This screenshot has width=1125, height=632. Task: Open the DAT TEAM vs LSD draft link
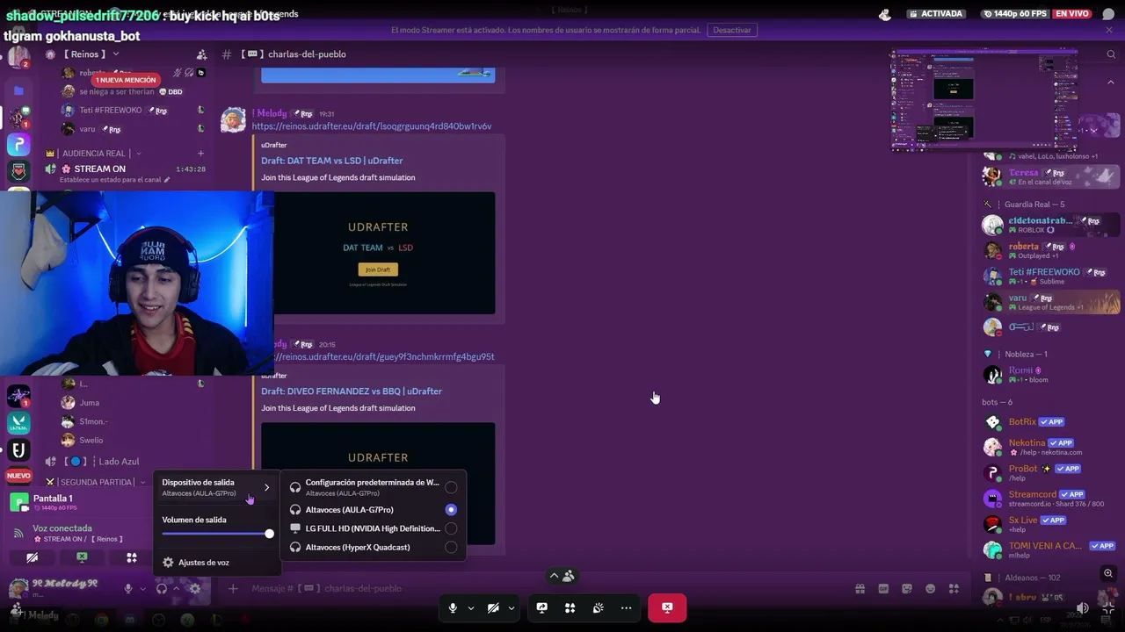(332, 161)
